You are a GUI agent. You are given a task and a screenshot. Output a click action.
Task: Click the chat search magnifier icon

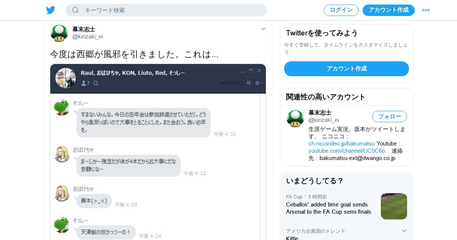[x=96, y=83]
